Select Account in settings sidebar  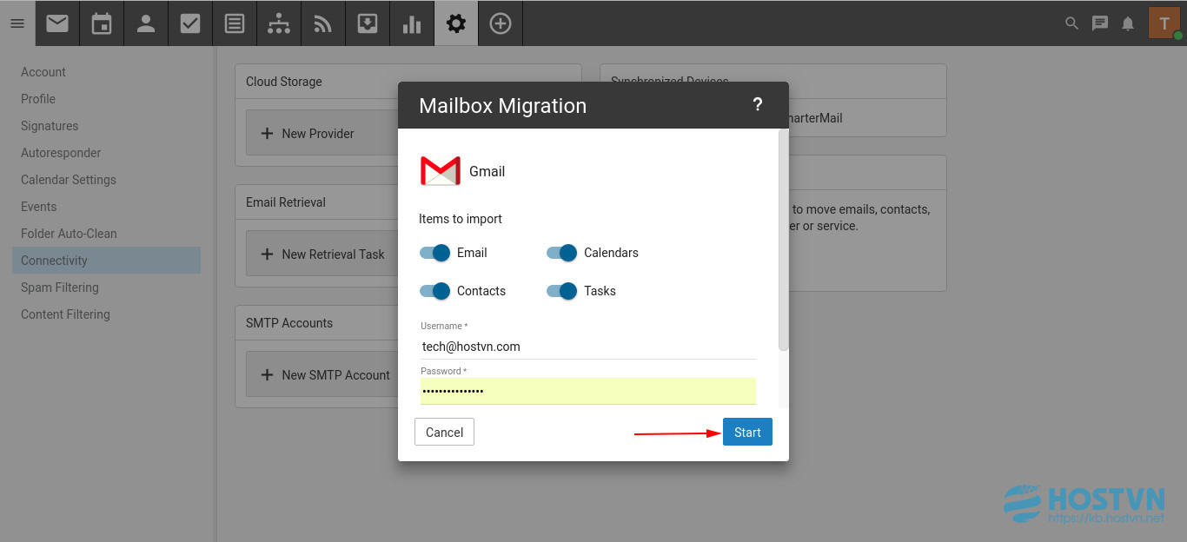43,72
